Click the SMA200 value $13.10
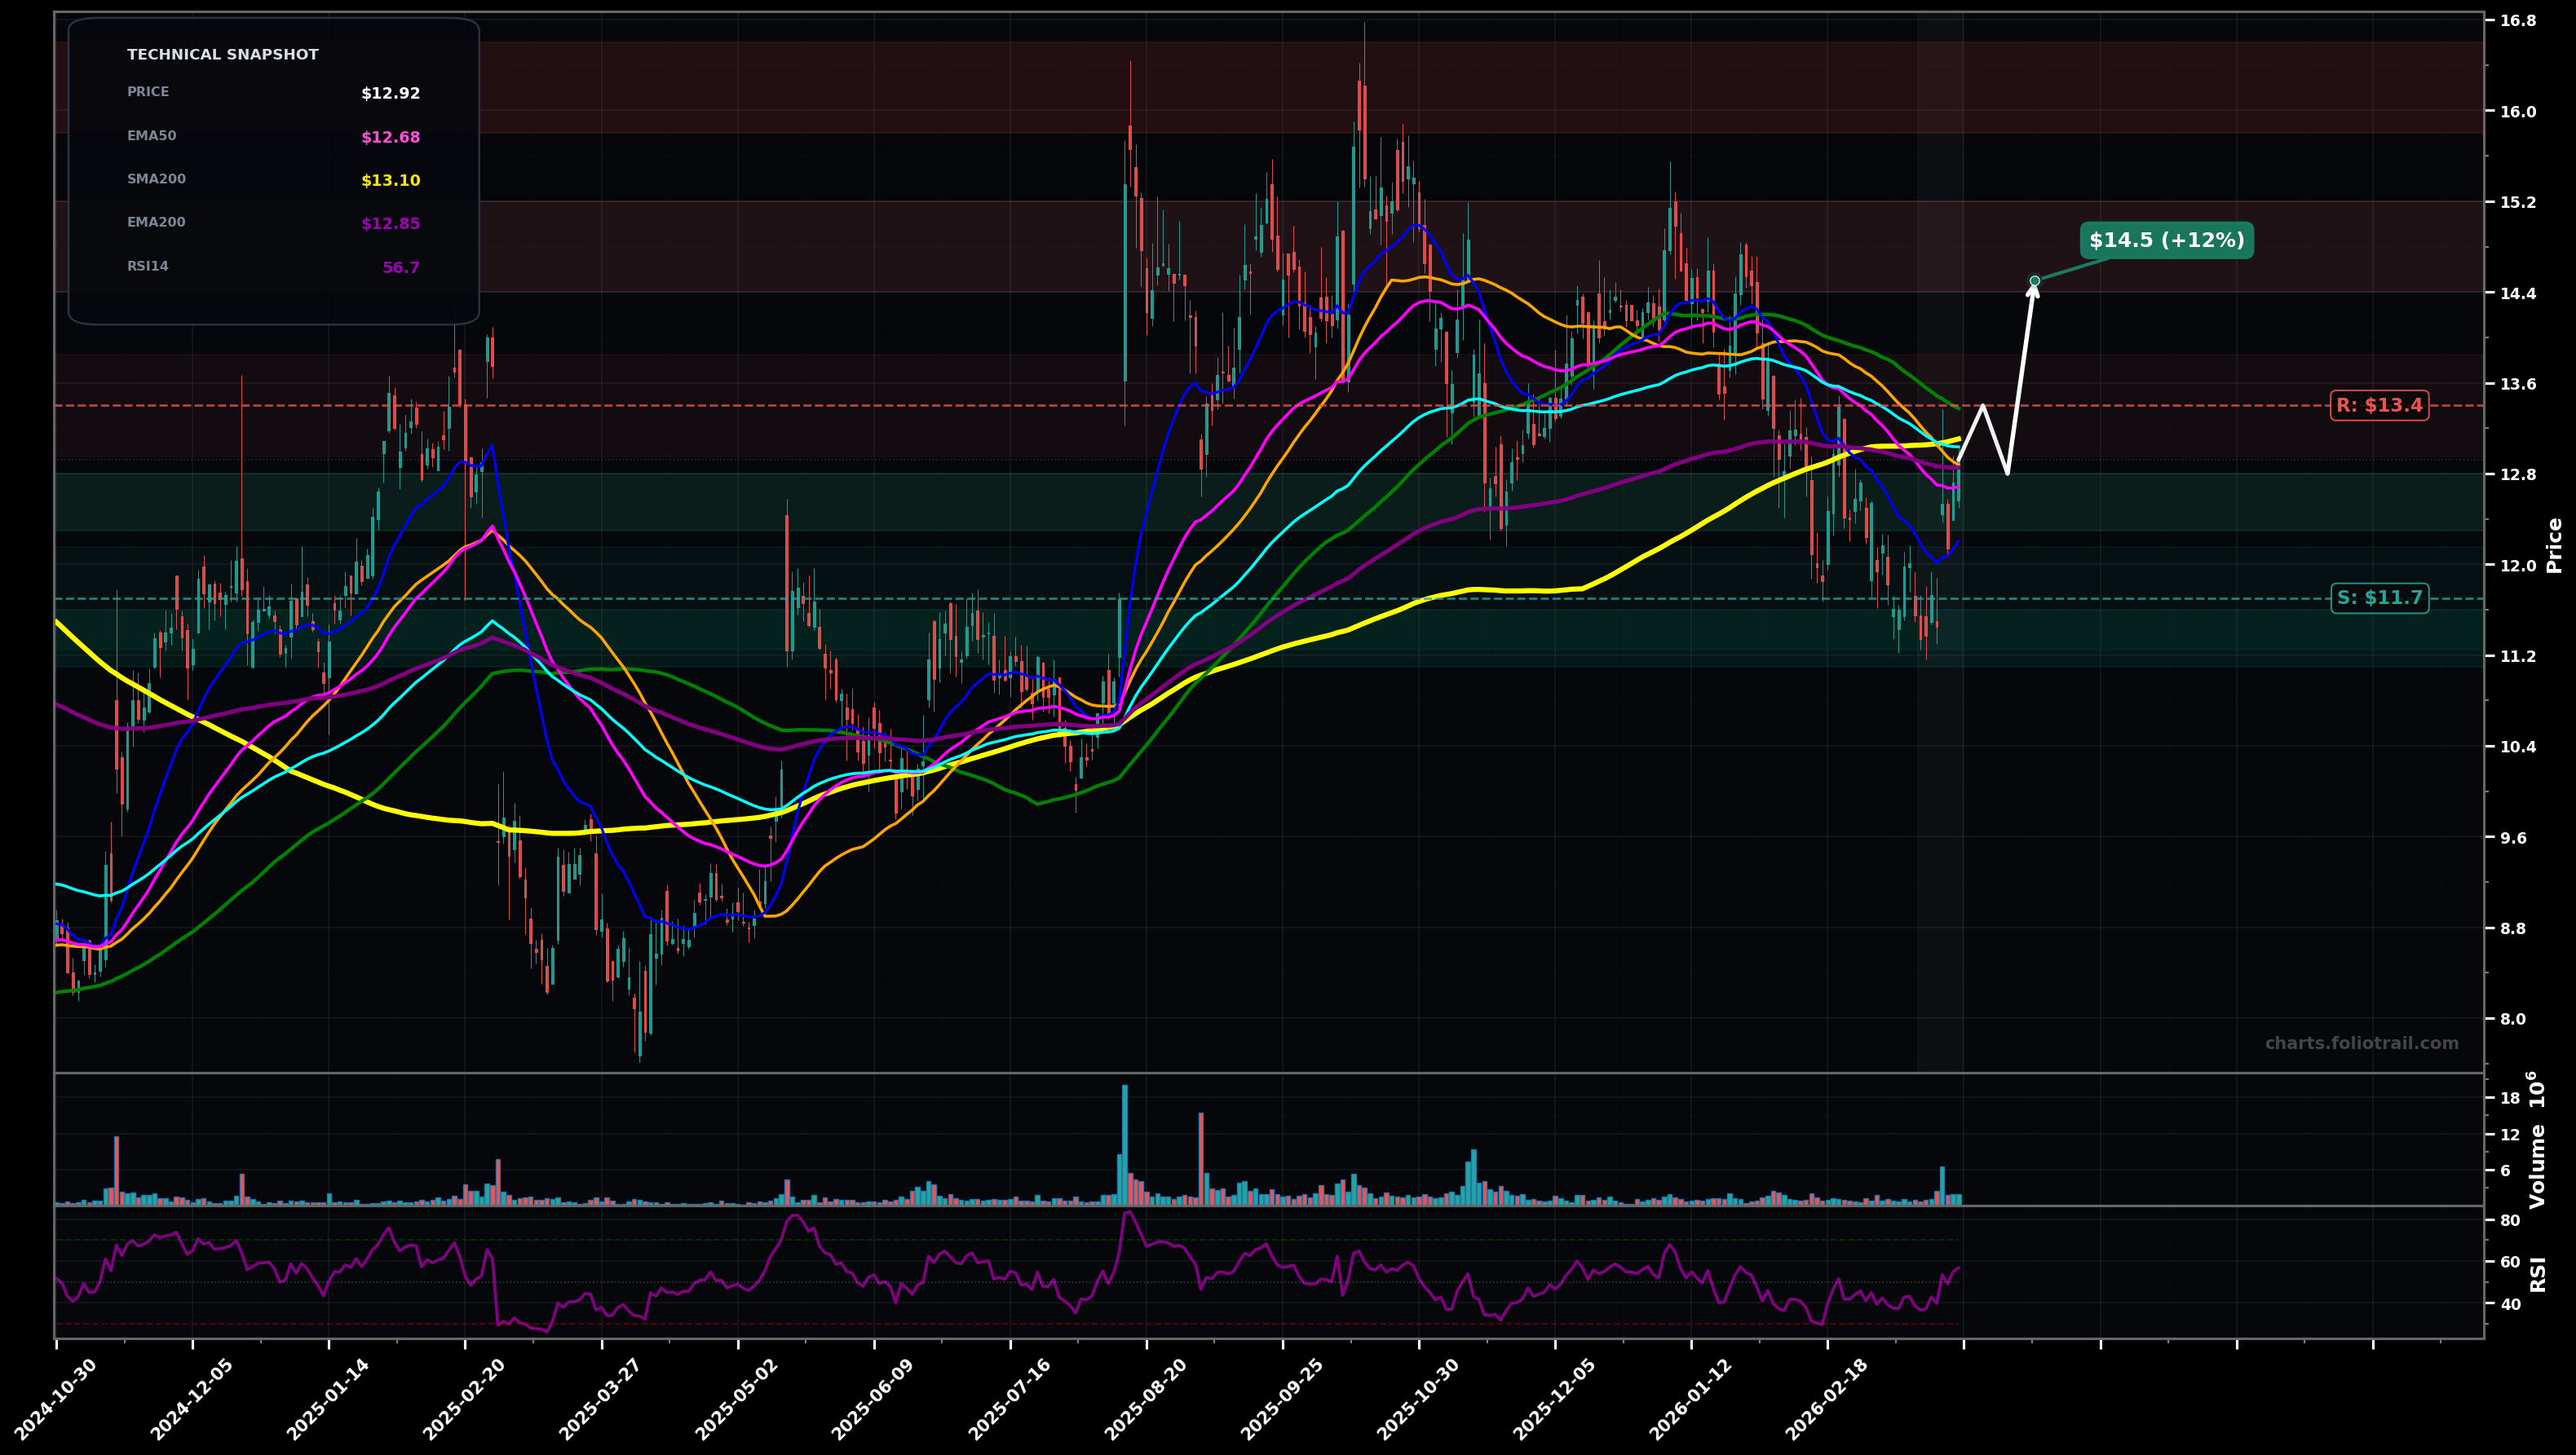This screenshot has width=2576, height=1455. [x=390, y=181]
